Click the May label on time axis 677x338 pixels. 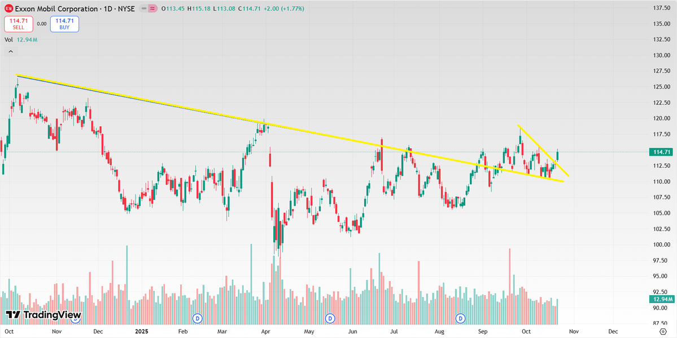[x=309, y=332]
